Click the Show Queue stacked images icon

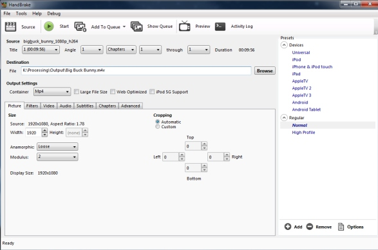[x=137, y=26]
